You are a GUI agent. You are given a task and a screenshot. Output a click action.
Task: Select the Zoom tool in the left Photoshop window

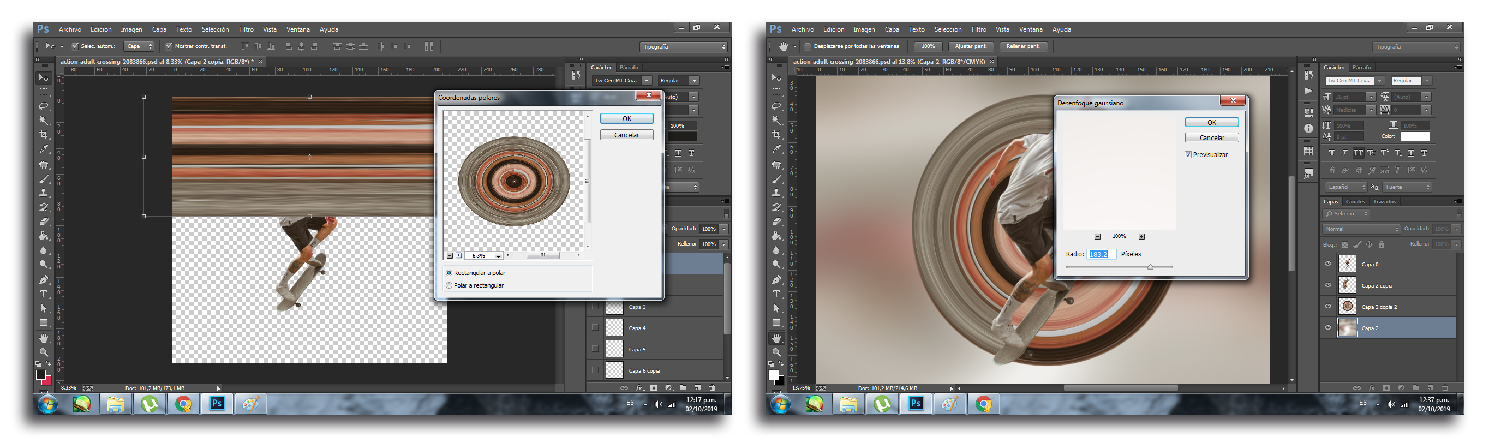click(44, 352)
